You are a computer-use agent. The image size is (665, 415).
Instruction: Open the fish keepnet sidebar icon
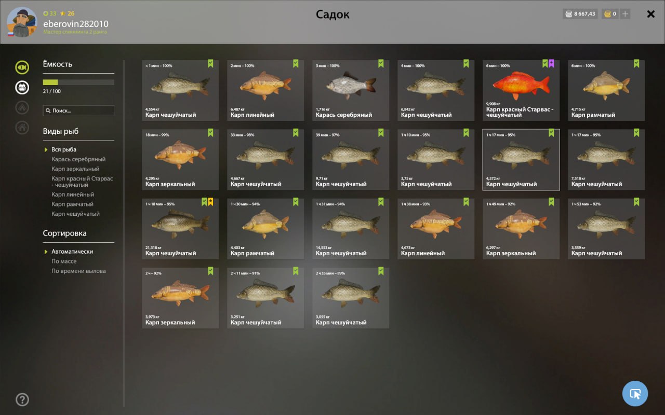pyautogui.click(x=22, y=67)
